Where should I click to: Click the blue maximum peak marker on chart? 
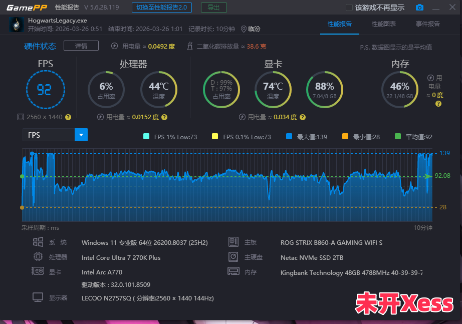click(x=32, y=153)
